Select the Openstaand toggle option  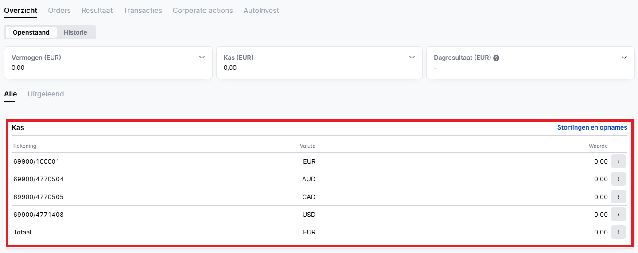[31, 32]
